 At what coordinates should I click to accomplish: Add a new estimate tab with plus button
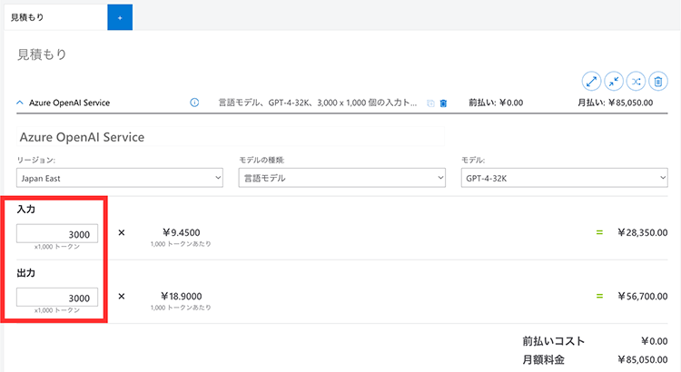point(120,17)
